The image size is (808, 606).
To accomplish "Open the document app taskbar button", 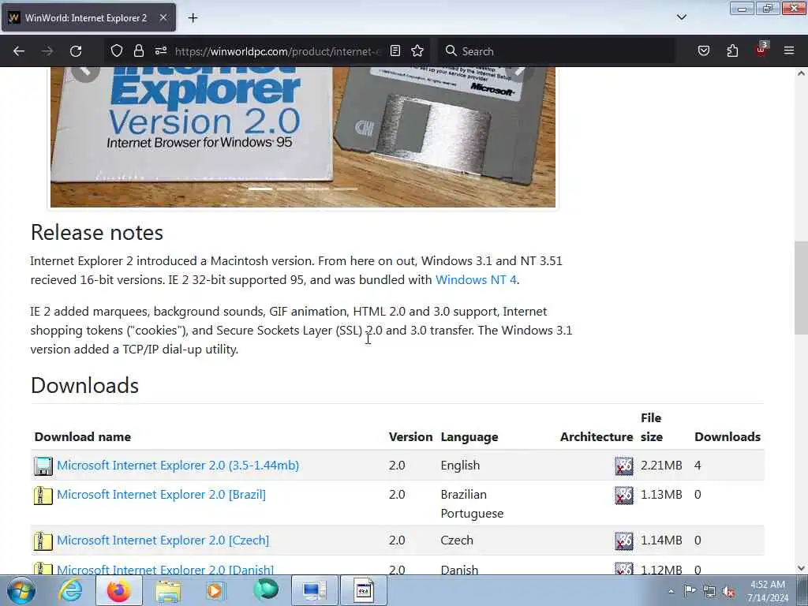I will pyautogui.click(x=363, y=590).
